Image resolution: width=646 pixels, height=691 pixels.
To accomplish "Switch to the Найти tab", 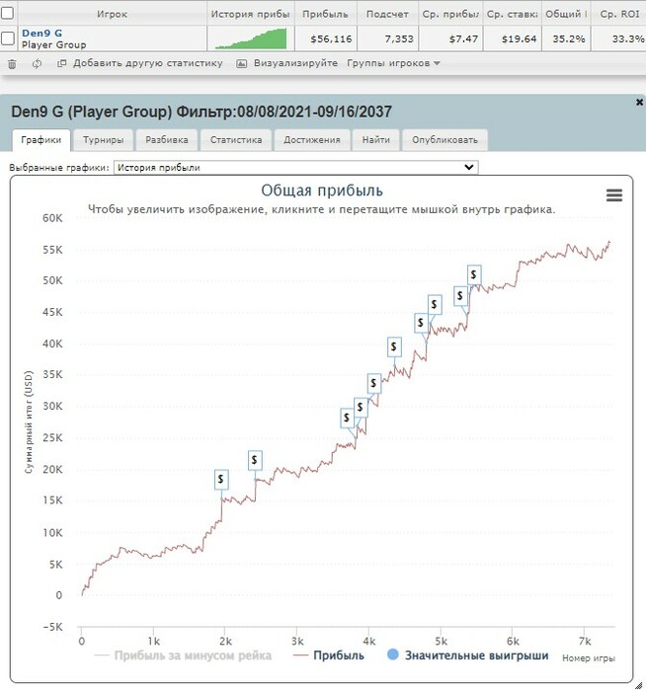I will point(376,140).
